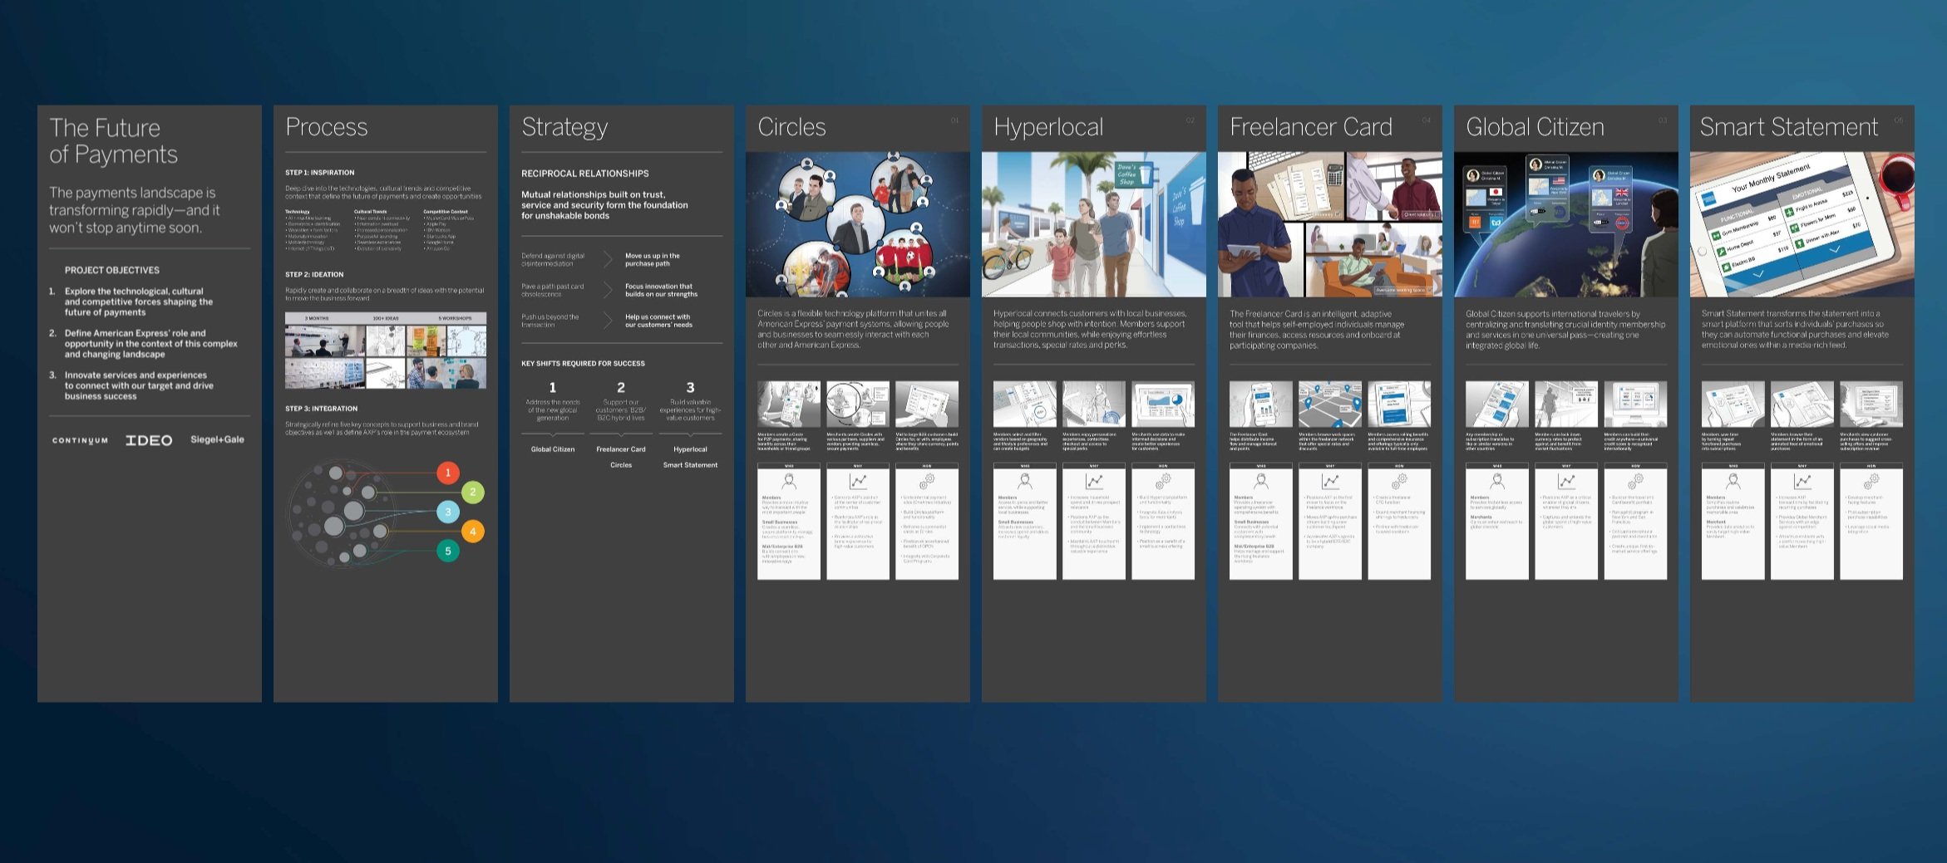Click the person icon in Hyperlocal Who card

1025,480
